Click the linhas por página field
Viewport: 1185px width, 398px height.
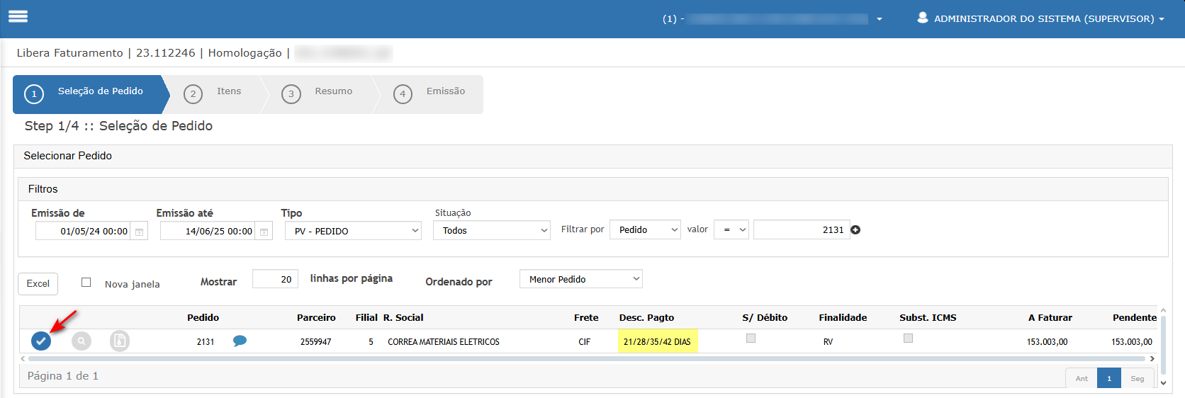(x=275, y=279)
